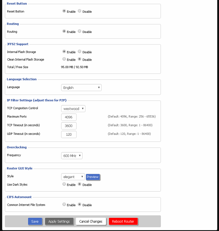Viewport: 219px width, 231px height.
Task: Click the TCP Timeout input field
Action: (69, 126)
